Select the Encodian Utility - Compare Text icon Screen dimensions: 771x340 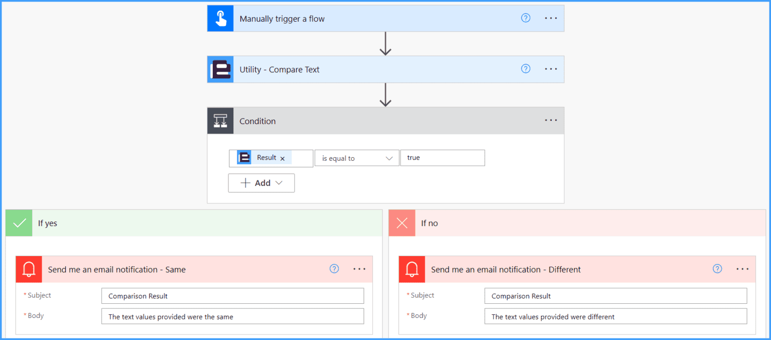tap(220, 69)
